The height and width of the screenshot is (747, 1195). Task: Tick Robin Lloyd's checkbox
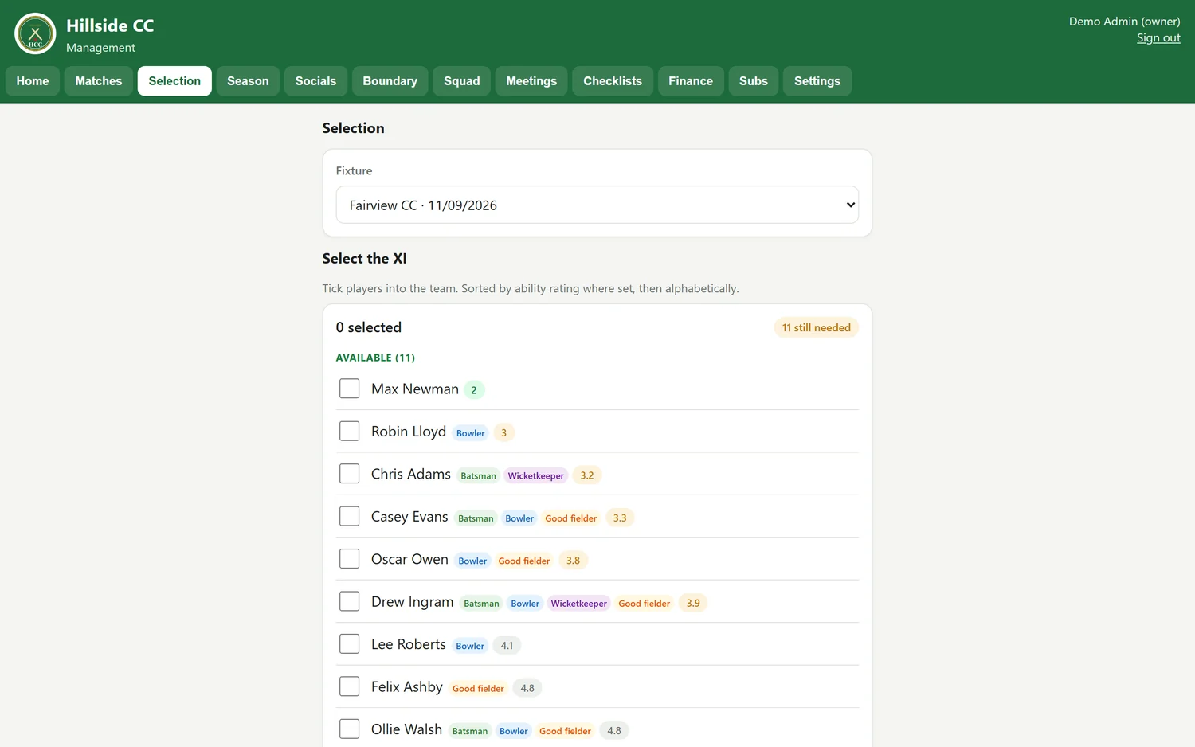point(349,431)
